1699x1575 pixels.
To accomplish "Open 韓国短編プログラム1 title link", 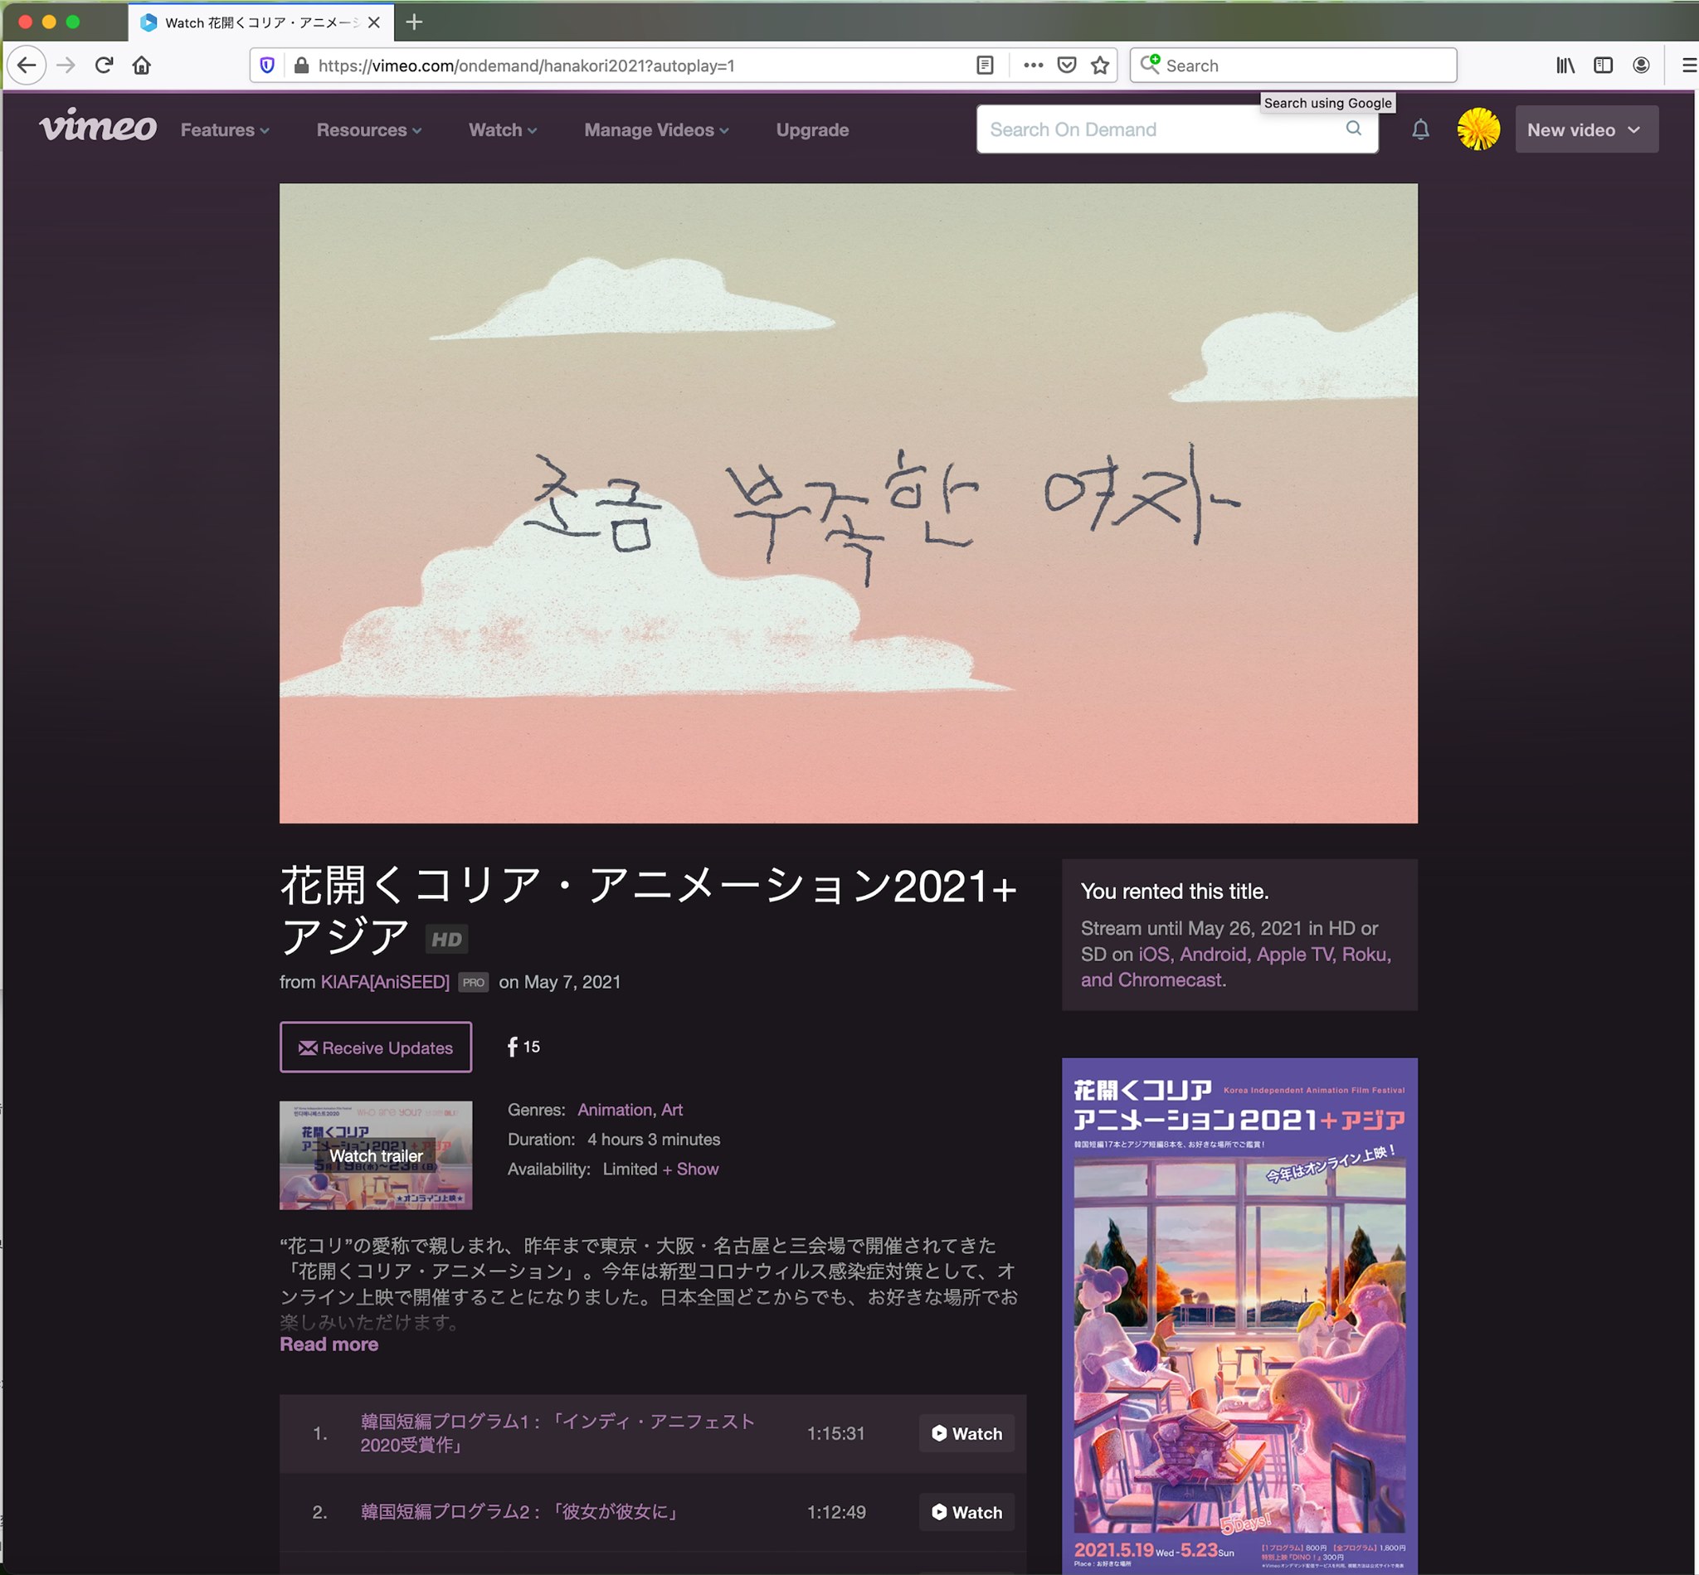I will coord(557,1433).
